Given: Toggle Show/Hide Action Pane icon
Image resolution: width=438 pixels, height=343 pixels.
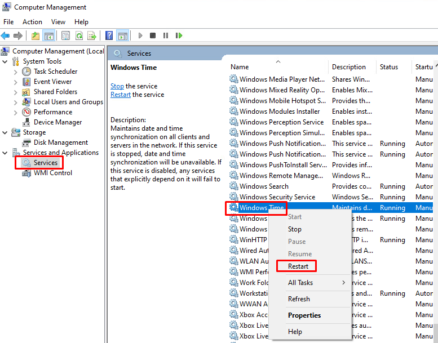Looking at the screenshot, I should [123, 35].
